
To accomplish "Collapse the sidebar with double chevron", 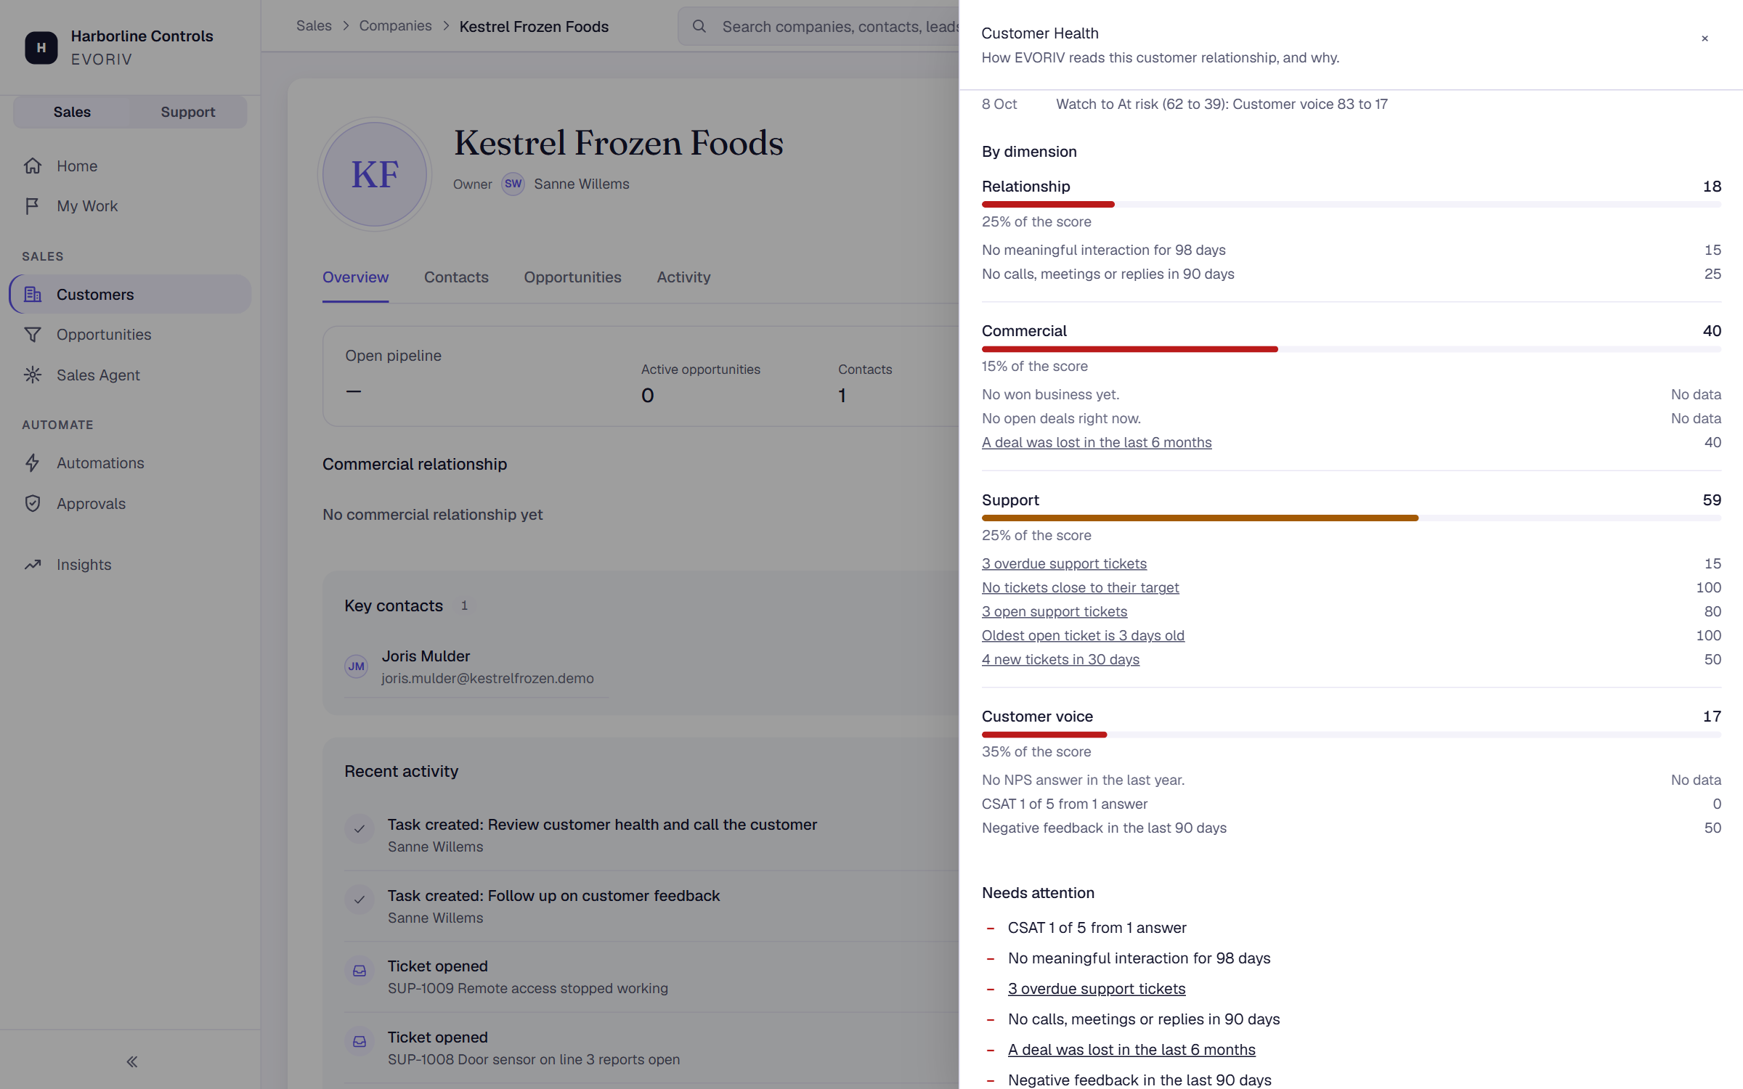I will pos(131,1061).
